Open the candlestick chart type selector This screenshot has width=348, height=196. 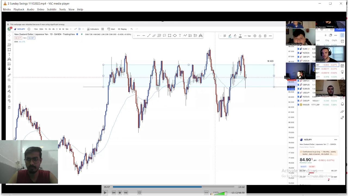[80, 29]
